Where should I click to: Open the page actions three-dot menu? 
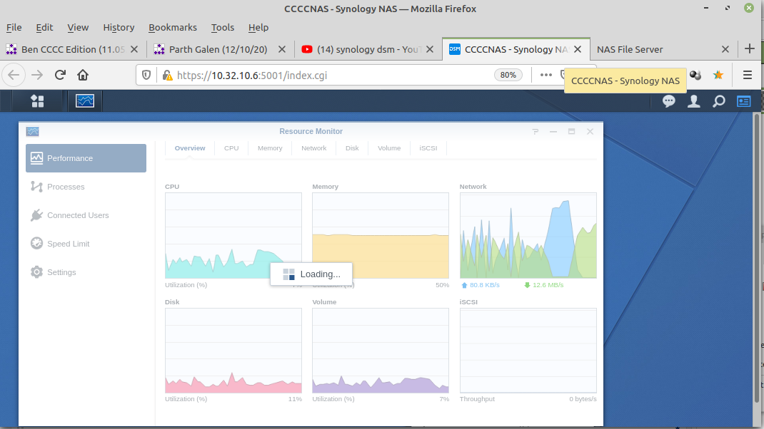(x=546, y=75)
